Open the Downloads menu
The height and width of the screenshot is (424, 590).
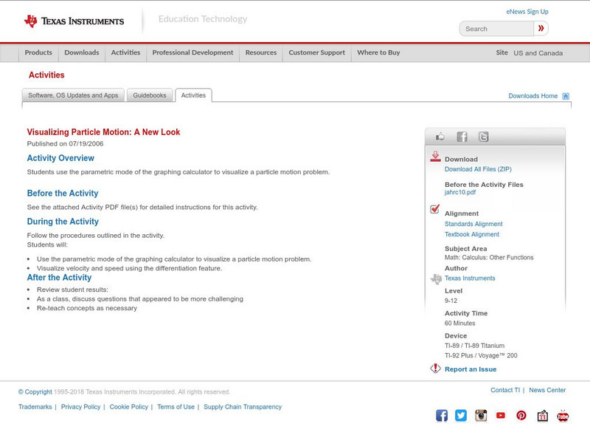[82, 52]
